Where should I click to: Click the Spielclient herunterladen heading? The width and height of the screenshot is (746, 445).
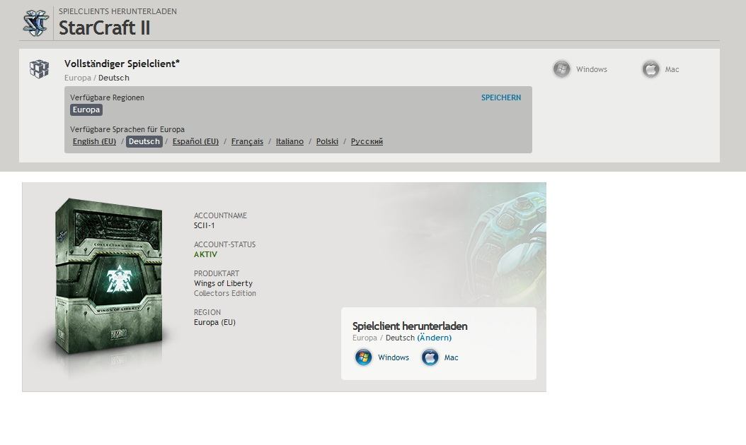[410, 326]
